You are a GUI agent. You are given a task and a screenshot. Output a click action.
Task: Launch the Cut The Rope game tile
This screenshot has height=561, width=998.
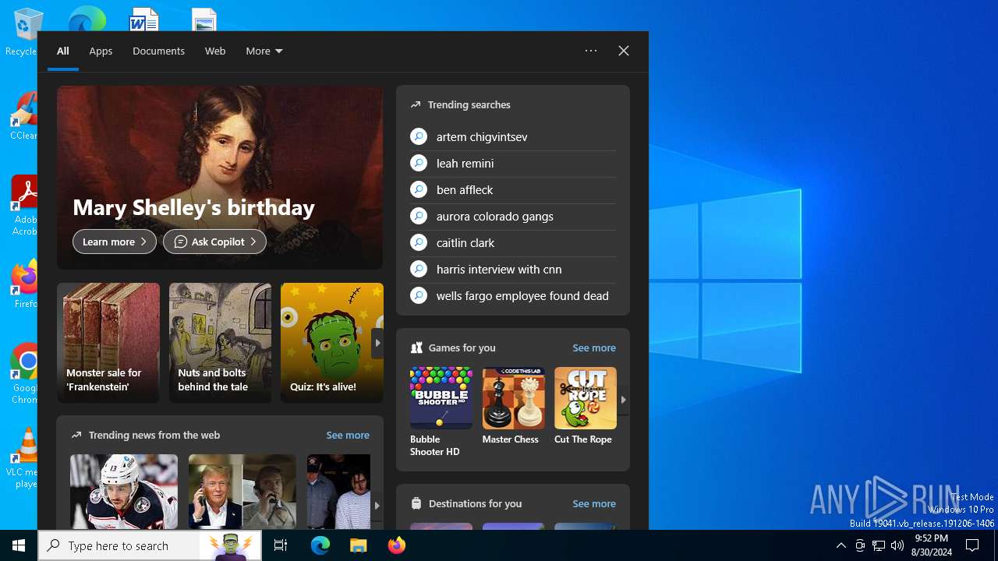pos(585,406)
